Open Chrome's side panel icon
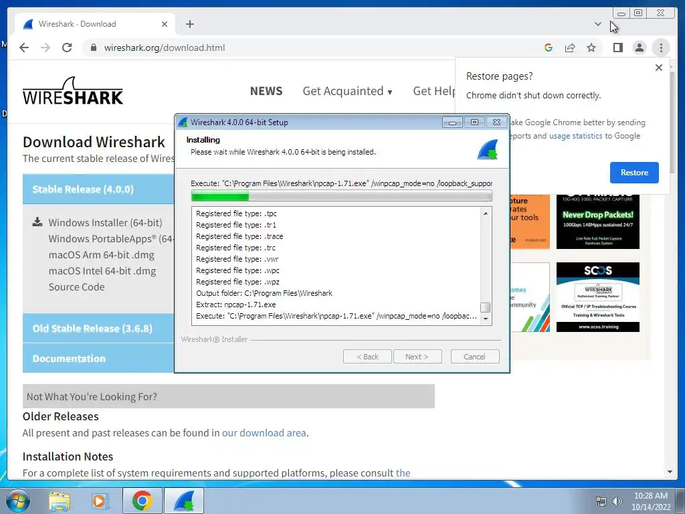Image resolution: width=685 pixels, height=514 pixels. pos(617,48)
